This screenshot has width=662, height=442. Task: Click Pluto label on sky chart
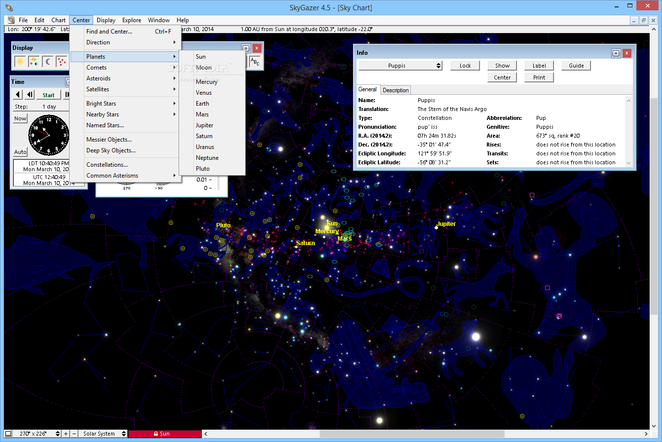click(x=223, y=225)
